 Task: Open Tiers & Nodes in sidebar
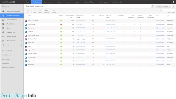(11, 24)
